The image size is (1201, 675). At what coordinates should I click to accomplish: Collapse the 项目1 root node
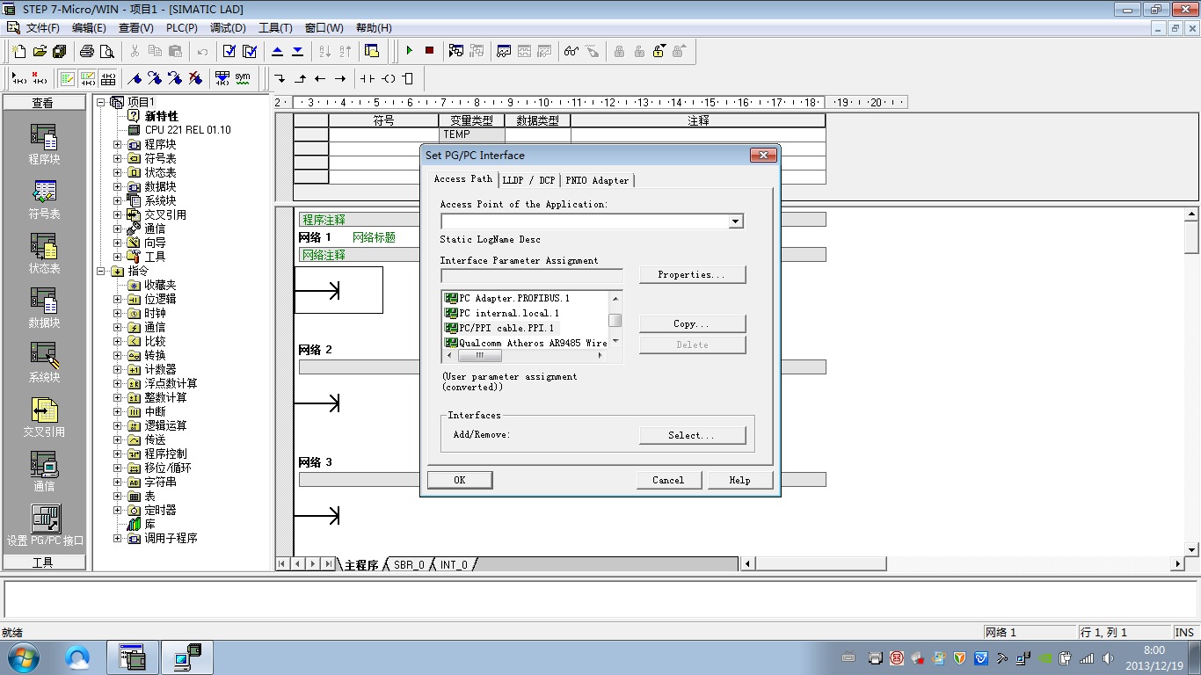tap(101, 102)
